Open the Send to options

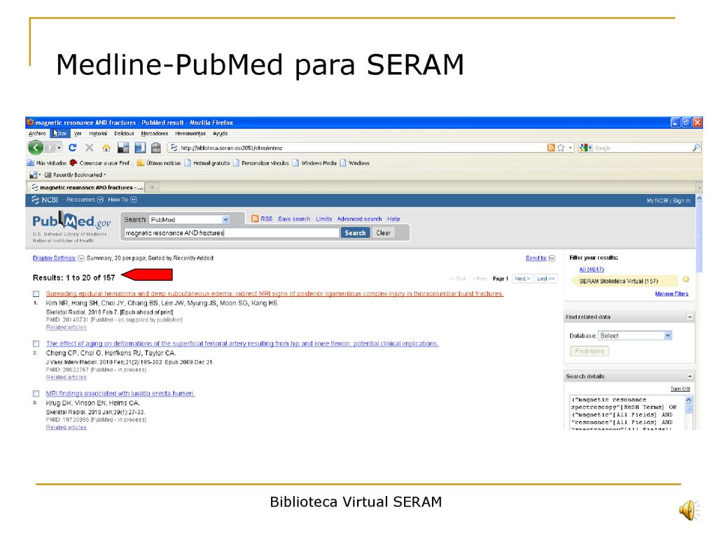coord(540,258)
